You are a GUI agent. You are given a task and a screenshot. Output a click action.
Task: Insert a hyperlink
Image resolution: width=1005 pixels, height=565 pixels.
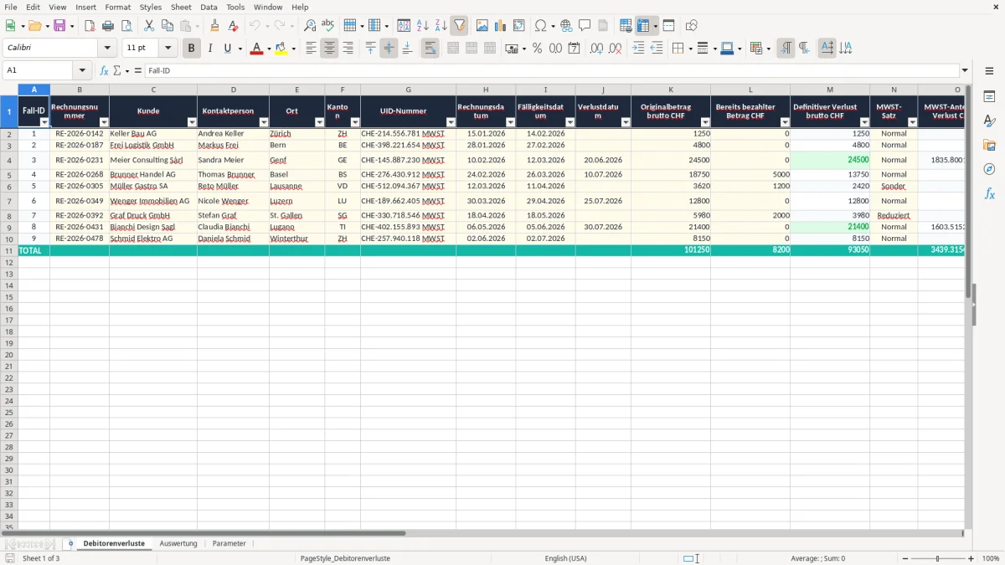pyautogui.click(x=566, y=26)
